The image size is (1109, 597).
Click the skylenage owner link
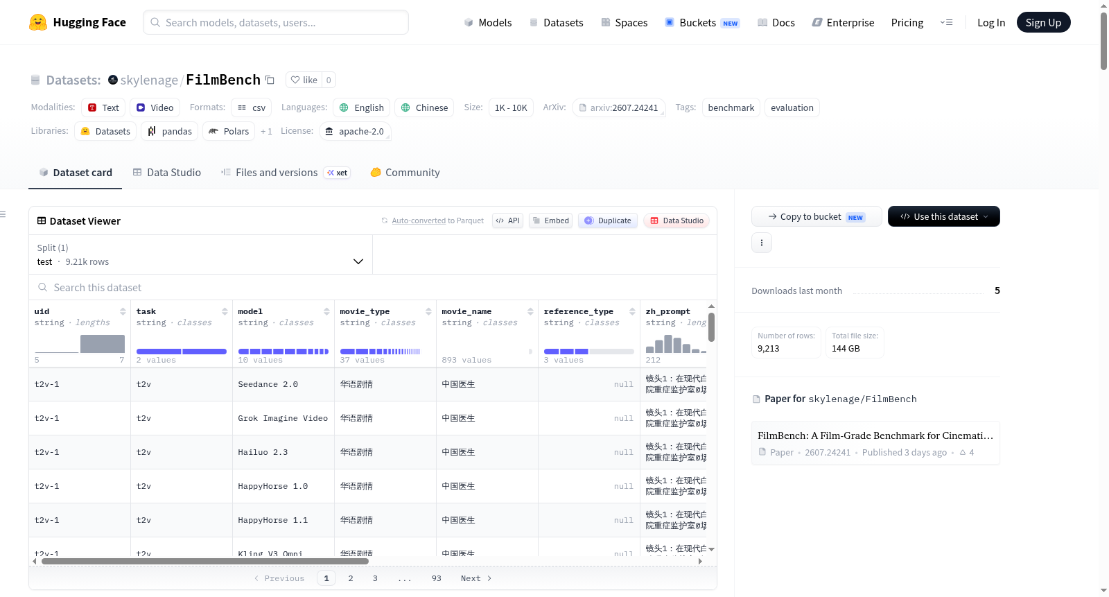tap(149, 80)
